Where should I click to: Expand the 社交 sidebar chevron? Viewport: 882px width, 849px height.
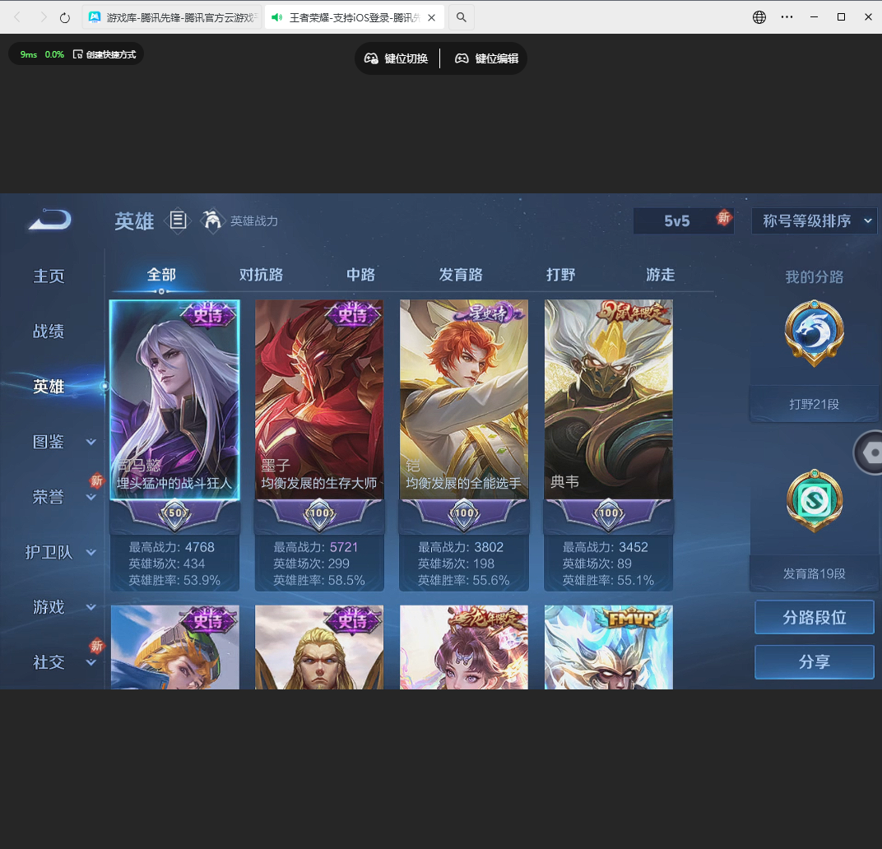[91, 663]
